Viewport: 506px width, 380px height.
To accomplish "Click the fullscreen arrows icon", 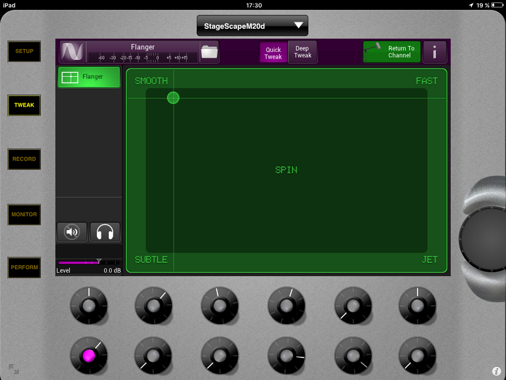I will click(14, 369).
